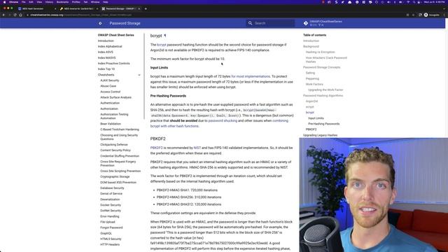Click the Search field in the header
The image size is (448, 252).
[271, 23]
